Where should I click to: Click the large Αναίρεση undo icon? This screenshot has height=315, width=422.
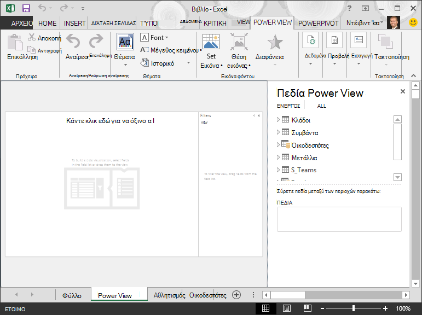pyautogui.click(x=73, y=41)
